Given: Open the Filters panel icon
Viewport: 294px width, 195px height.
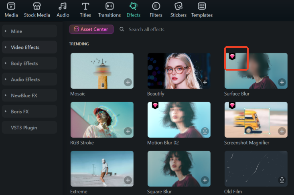Looking at the screenshot, I should [156, 6].
